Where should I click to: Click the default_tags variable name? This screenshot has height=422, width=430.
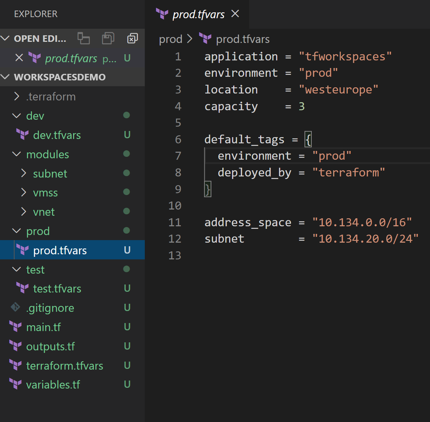244,139
